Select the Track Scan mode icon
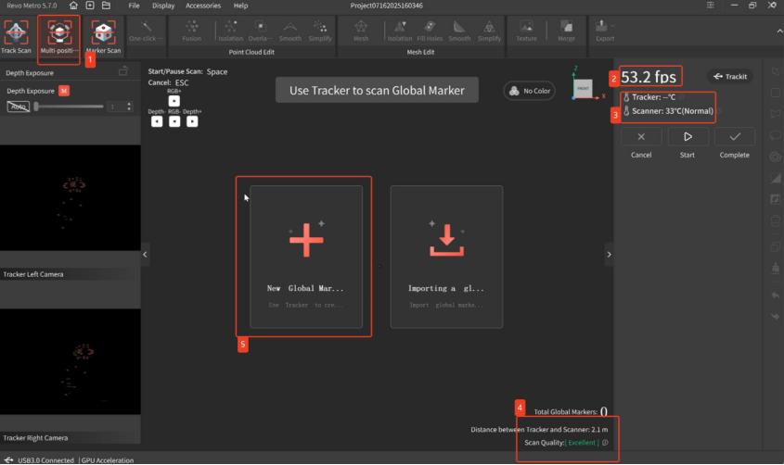 pyautogui.click(x=16, y=34)
